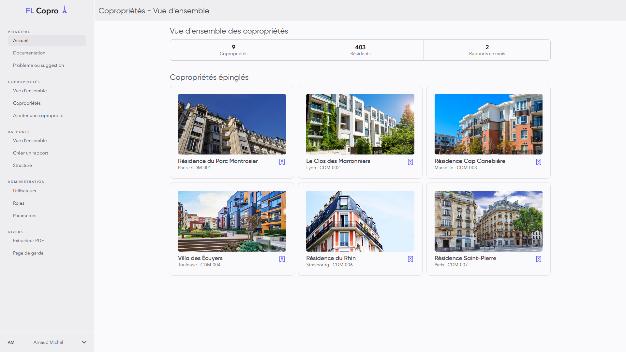Click the 9 Copropriétés stat tile
This screenshot has height=352, width=626.
click(233, 50)
